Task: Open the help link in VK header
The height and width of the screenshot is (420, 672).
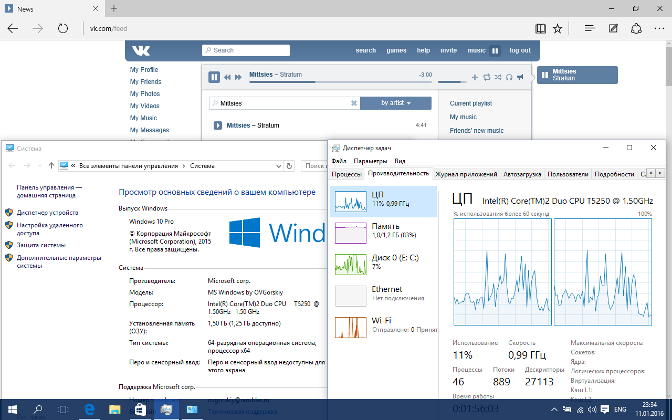Action: tap(424, 50)
